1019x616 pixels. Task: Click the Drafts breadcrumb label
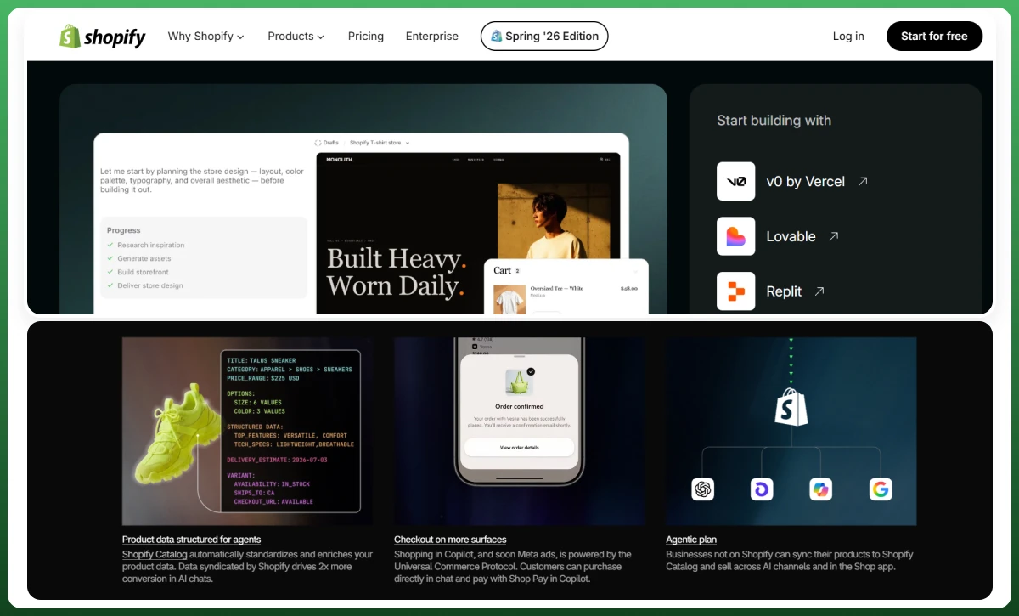pyautogui.click(x=331, y=143)
